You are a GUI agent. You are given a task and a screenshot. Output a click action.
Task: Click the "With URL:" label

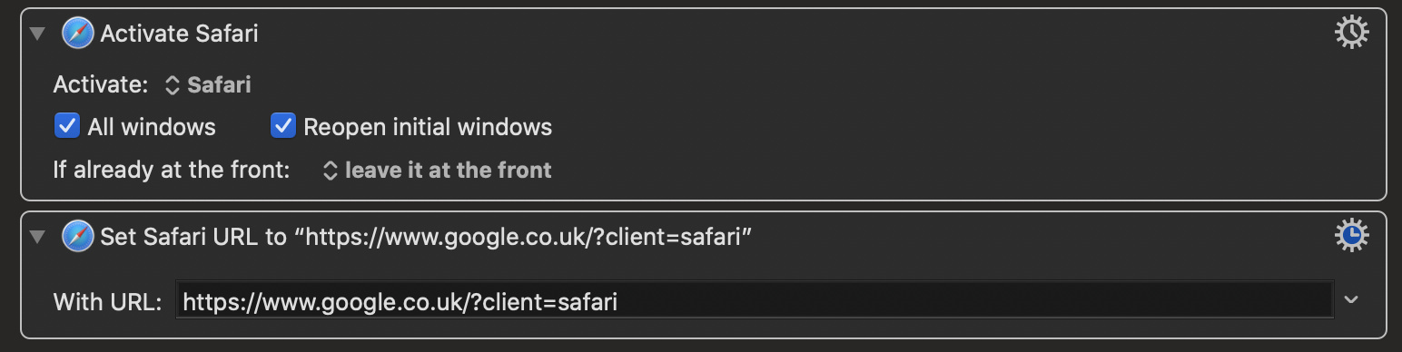tap(108, 301)
